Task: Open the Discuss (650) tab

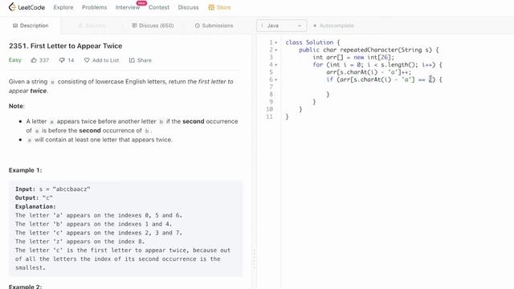Action: pyautogui.click(x=153, y=26)
